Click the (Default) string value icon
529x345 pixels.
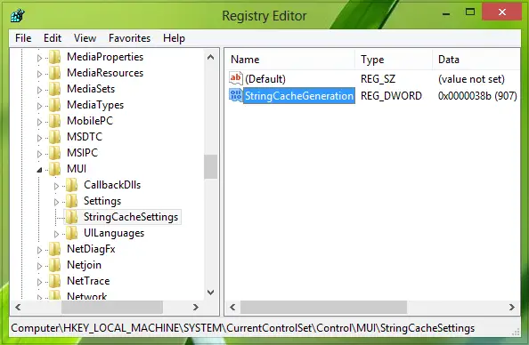pyautogui.click(x=236, y=78)
